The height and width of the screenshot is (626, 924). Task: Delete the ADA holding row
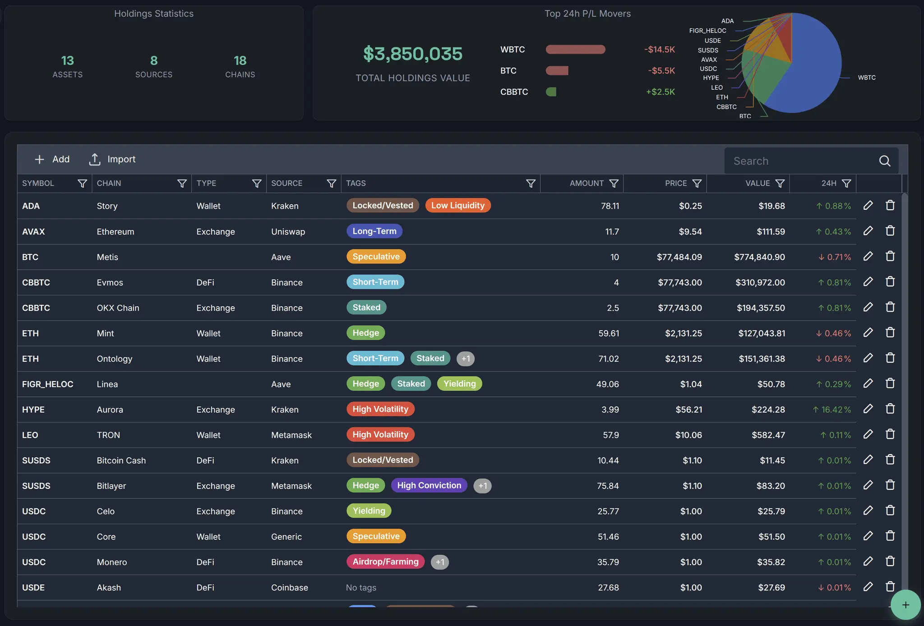tap(890, 205)
